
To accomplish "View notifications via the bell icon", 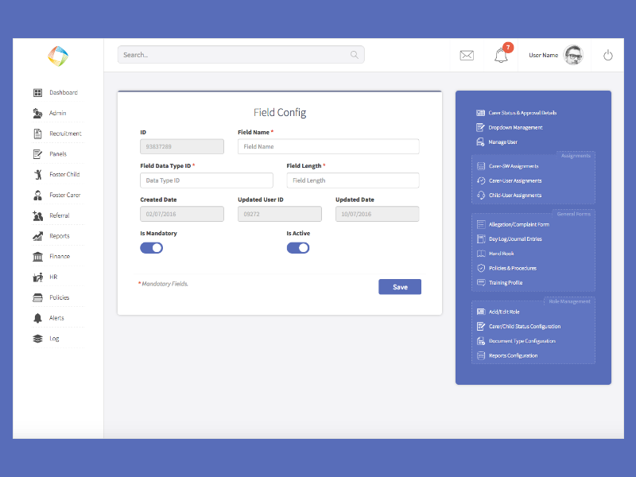I will click(x=500, y=56).
